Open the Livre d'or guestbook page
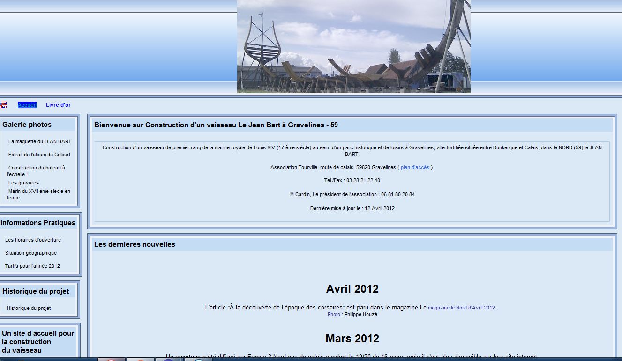 pos(58,105)
